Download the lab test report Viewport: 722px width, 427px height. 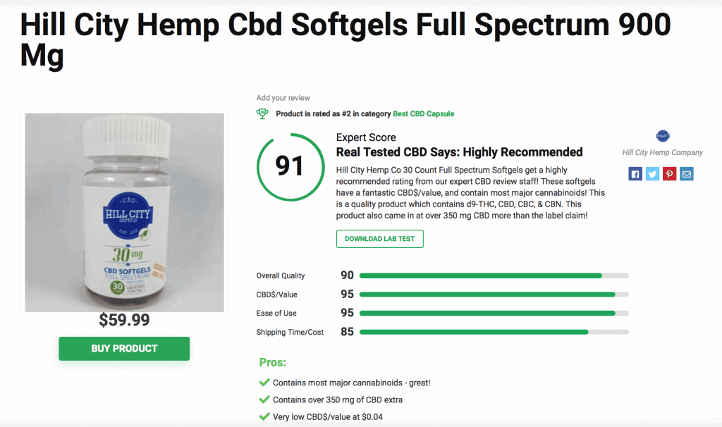[x=379, y=238]
